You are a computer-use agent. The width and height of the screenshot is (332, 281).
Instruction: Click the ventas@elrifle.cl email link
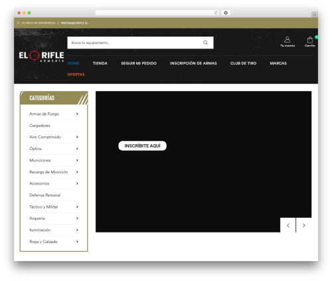pos(74,23)
